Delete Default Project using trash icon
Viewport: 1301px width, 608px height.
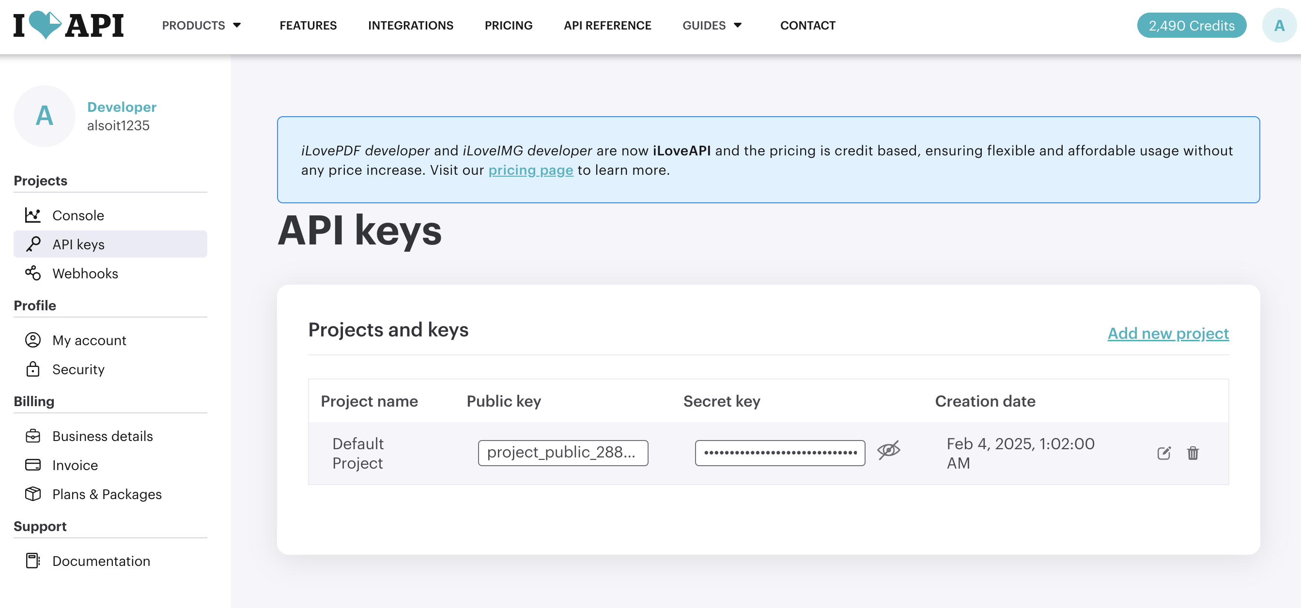(x=1193, y=453)
